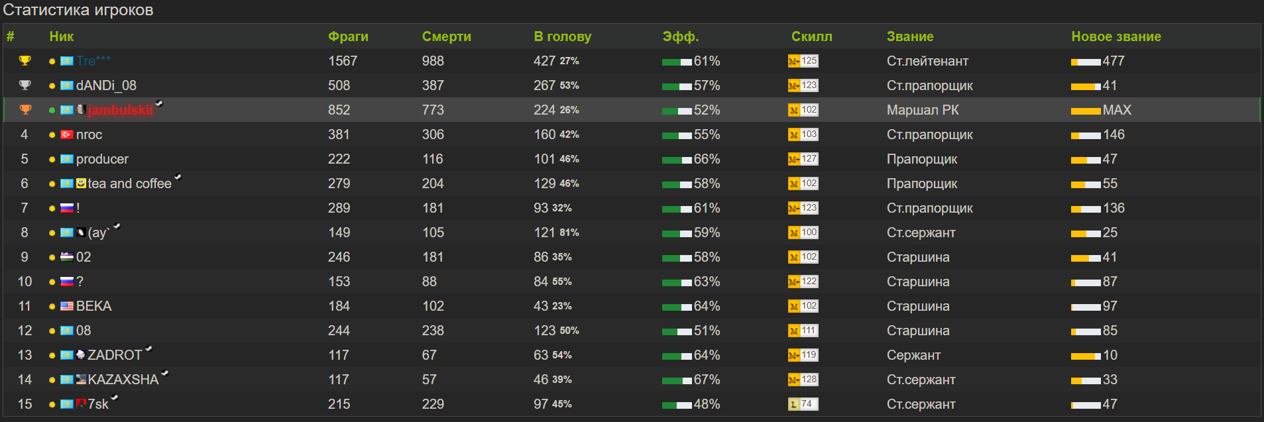The height and width of the screenshot is (422, 1264).
Task: Open the KAZAXSHA player profile
Action: click(x=123, y=380)
